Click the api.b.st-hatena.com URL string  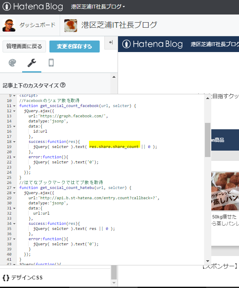pos(98,198)
